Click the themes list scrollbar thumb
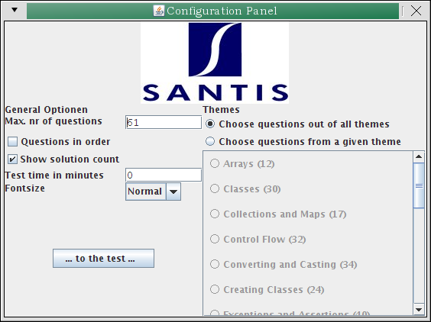The width and height of the screenshot is (431, 322). tap(419, 185)
